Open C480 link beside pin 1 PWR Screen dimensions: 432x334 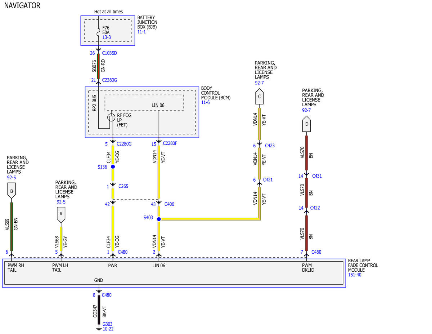pos(122,252)
